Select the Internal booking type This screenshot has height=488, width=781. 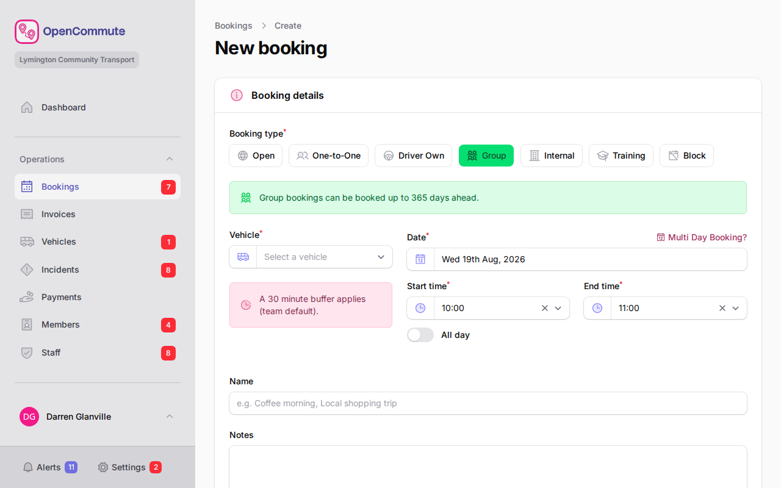552,156
